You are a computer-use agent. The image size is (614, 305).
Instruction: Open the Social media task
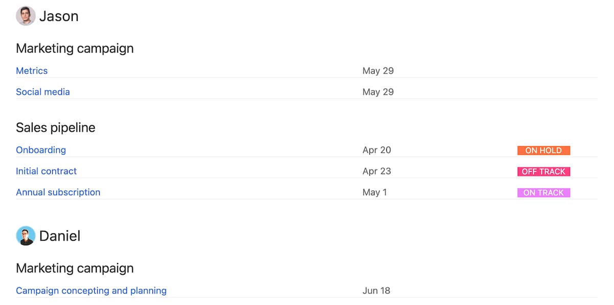(43, 91)
